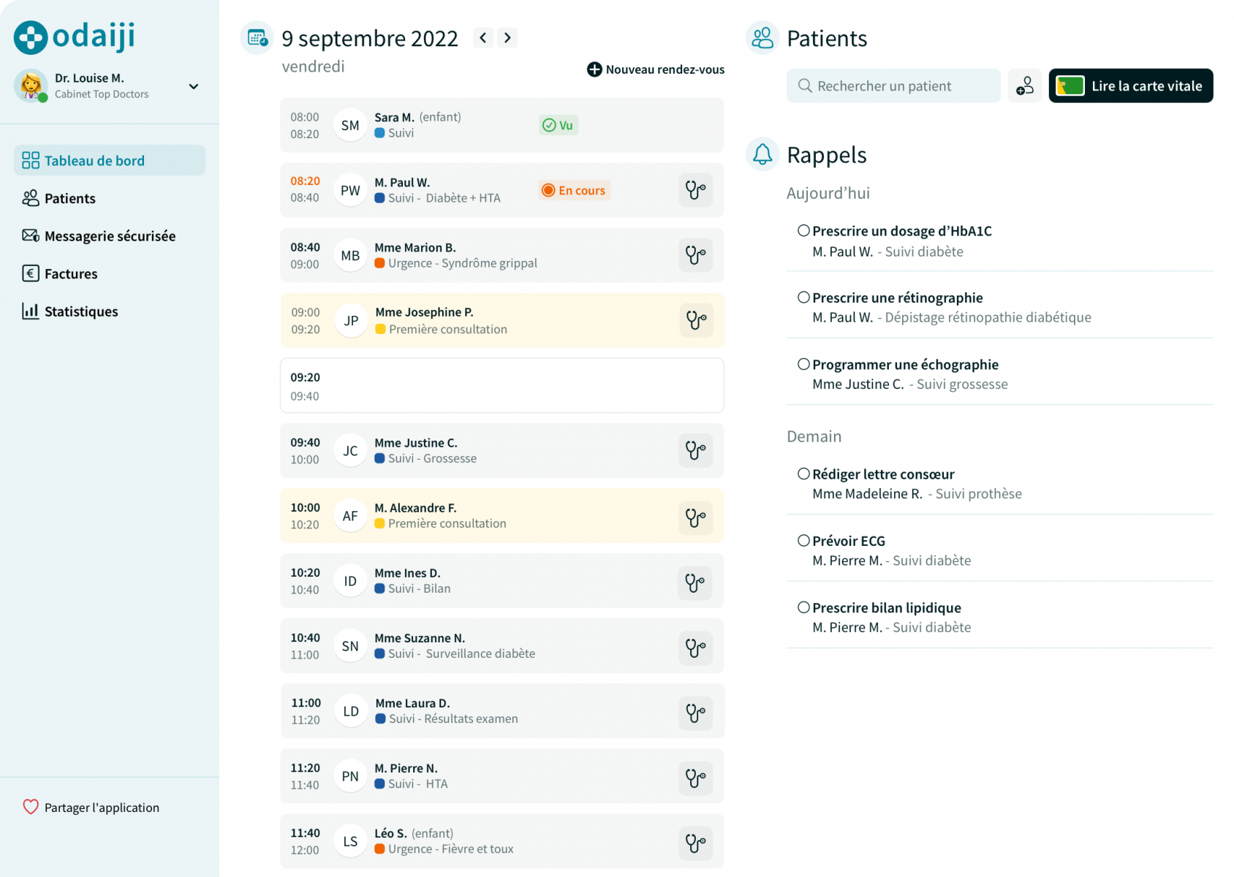Click the Rappels bell icon

coord(762,154)
